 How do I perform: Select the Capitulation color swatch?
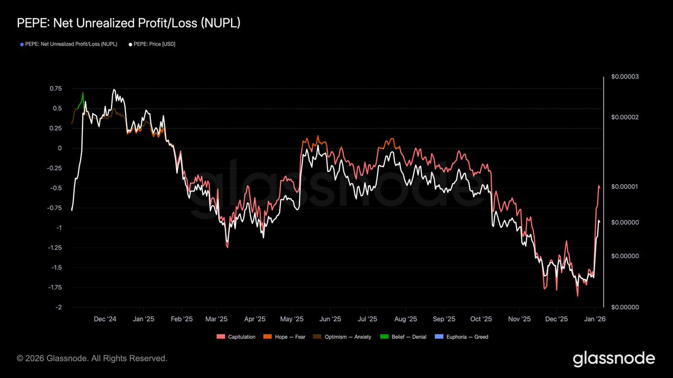pos(220,337)
